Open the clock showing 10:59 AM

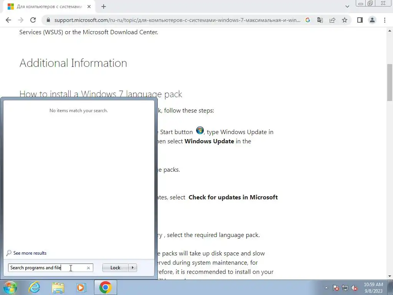tap(373, 288)
